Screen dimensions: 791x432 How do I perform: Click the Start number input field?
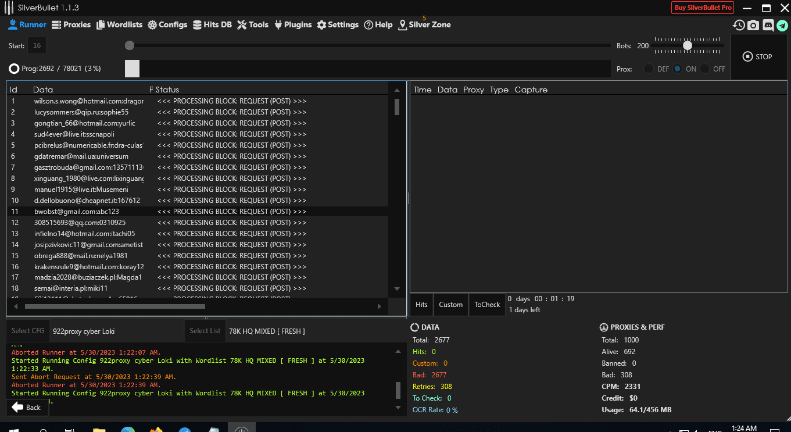coord(37,46)
